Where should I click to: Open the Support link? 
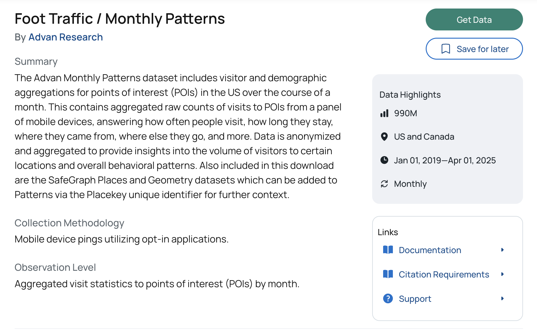click(x=415, y=299)
